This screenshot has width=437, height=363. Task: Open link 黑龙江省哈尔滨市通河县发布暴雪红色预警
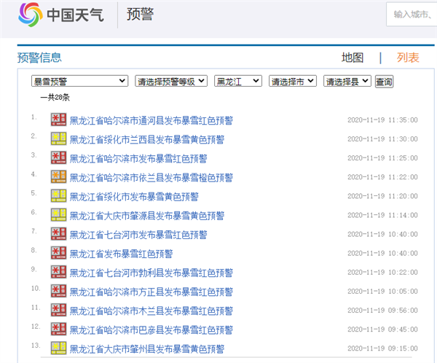151,120
